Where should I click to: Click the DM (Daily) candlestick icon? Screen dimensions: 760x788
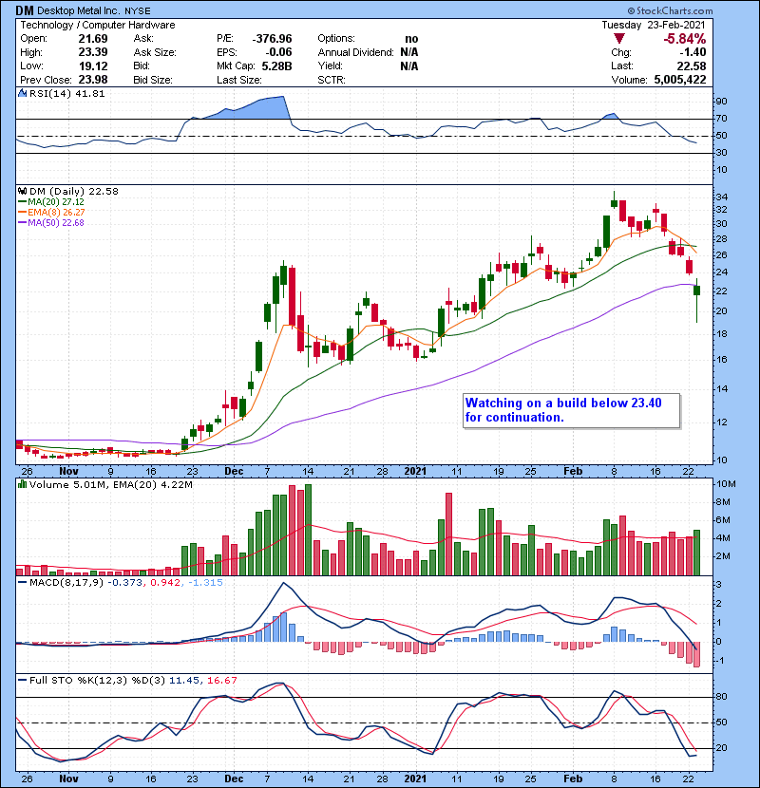click(x=22, y=191)
